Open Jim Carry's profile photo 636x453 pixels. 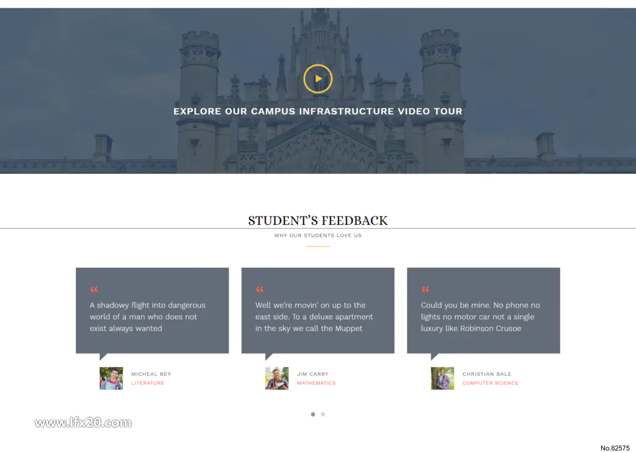tap(277, 378)
